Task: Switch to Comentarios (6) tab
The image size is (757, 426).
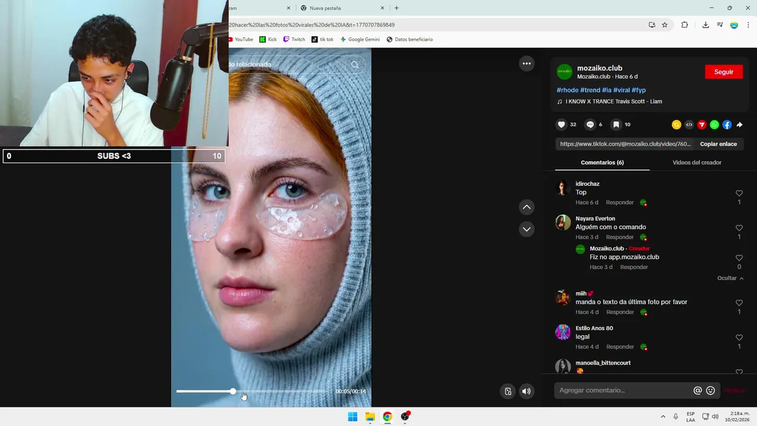Action: click(602, 163)
